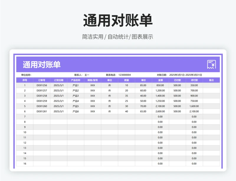The width and height of the screenshot is (236, 181).
Task: Select product cell 产品1
Action: pyautogui.click(x=76, y=85)
